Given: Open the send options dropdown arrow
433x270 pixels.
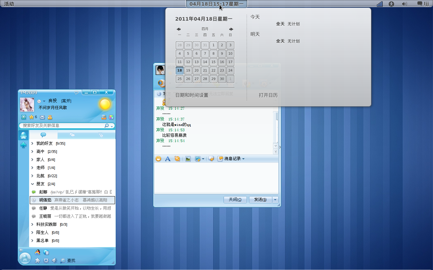Looking at the screenshot, I should [275, 199].
